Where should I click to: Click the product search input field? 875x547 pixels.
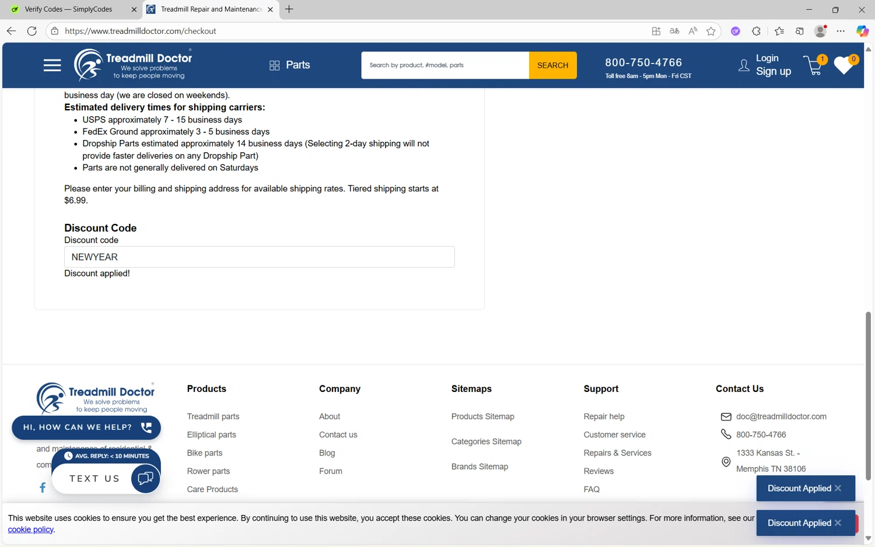[445, 65]
